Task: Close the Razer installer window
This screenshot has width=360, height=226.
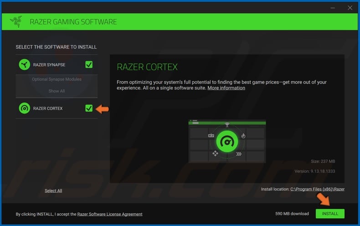Action: pyautogui.click(x=350, y=8)
